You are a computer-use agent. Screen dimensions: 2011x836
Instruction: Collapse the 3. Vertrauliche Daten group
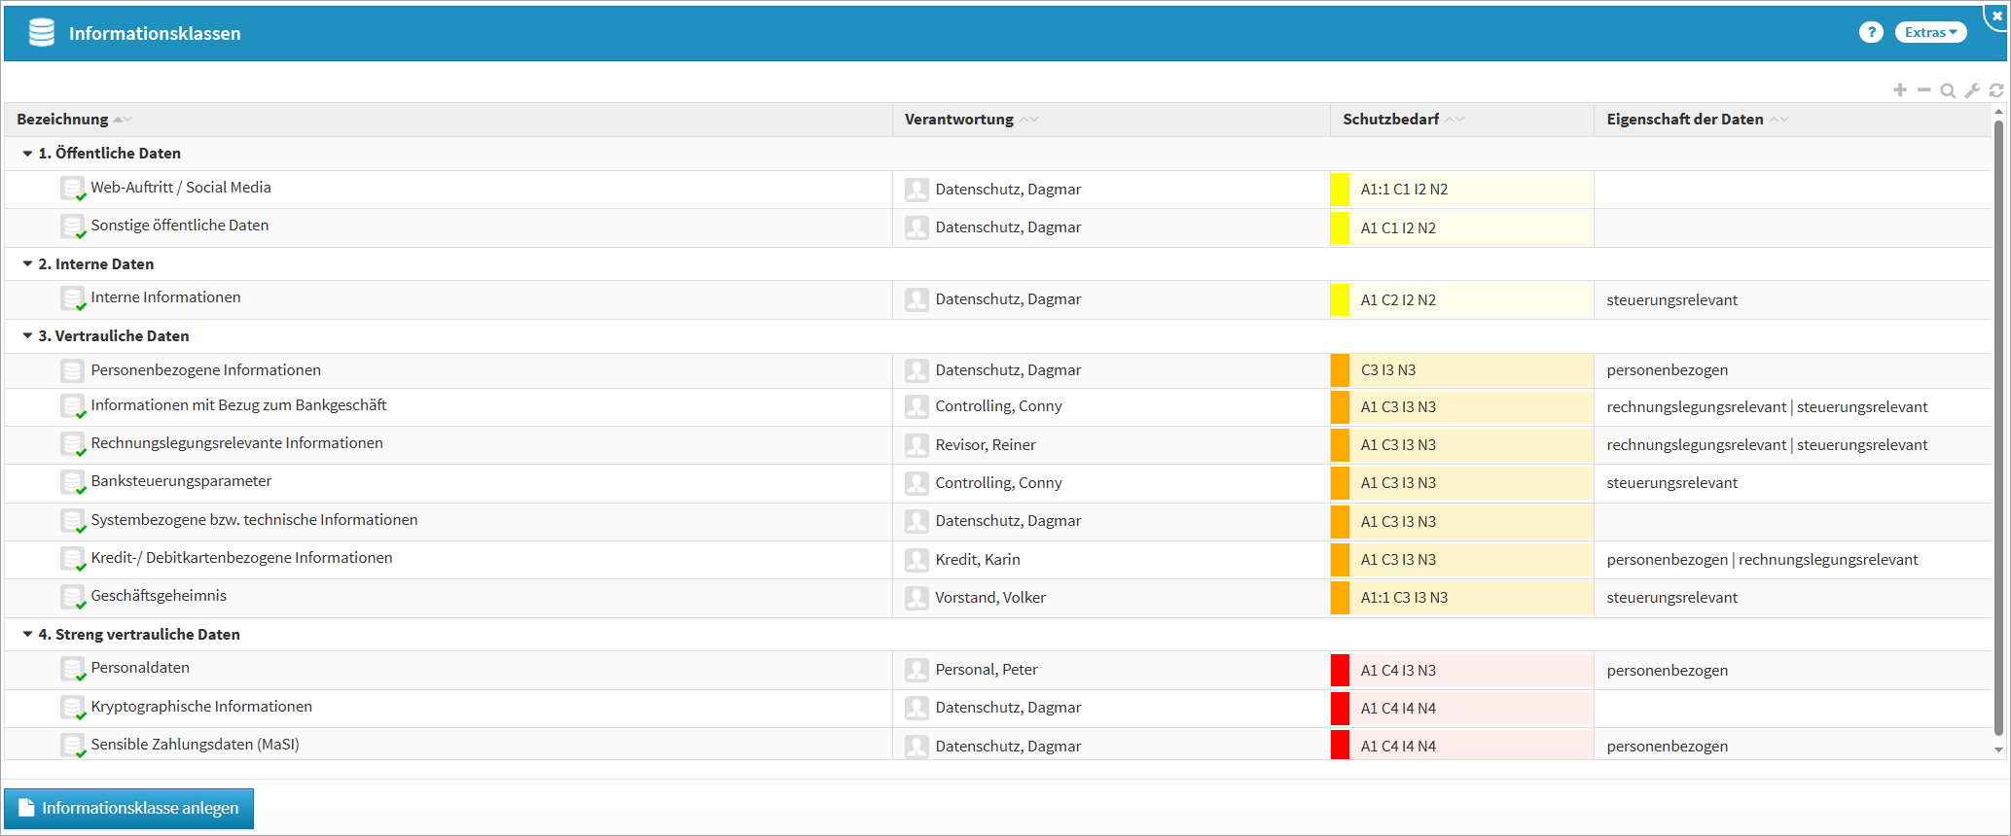27,336
